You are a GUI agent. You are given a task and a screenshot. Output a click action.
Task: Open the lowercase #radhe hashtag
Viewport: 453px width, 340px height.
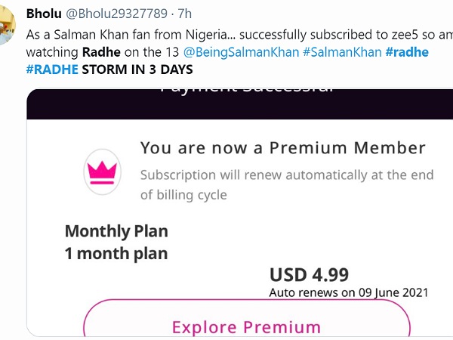coord(404,53)
